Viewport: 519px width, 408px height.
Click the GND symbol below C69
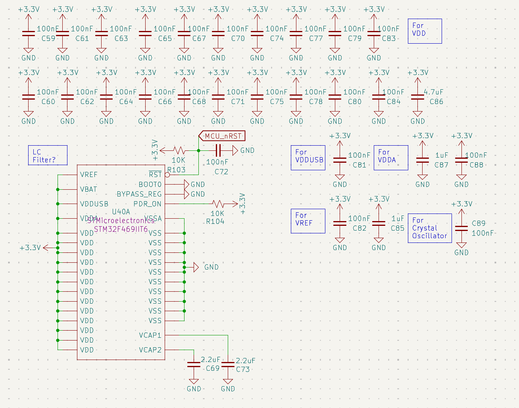click(x=194, y=384)
